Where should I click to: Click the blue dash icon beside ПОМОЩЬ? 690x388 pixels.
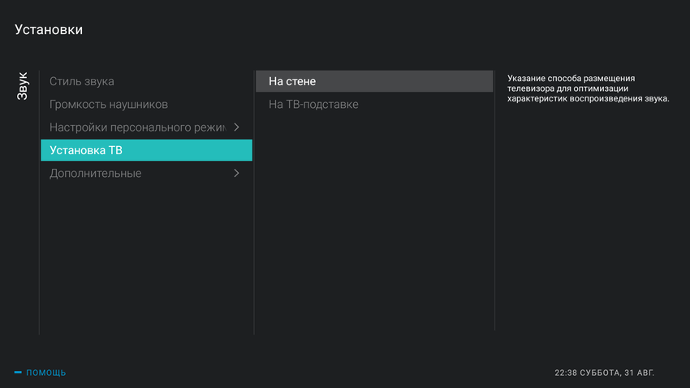coord(18,373)
